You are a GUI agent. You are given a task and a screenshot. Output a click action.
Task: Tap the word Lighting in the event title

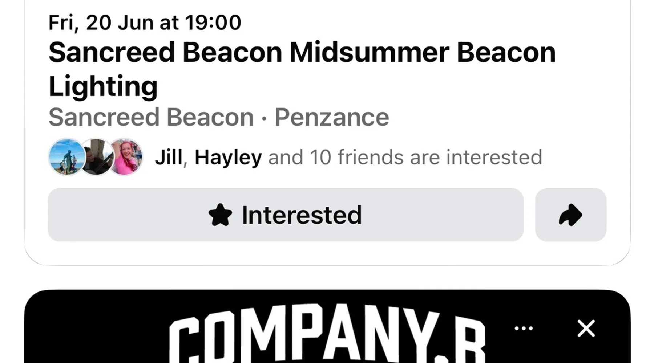pyautogui.click(x=103, y=86)
